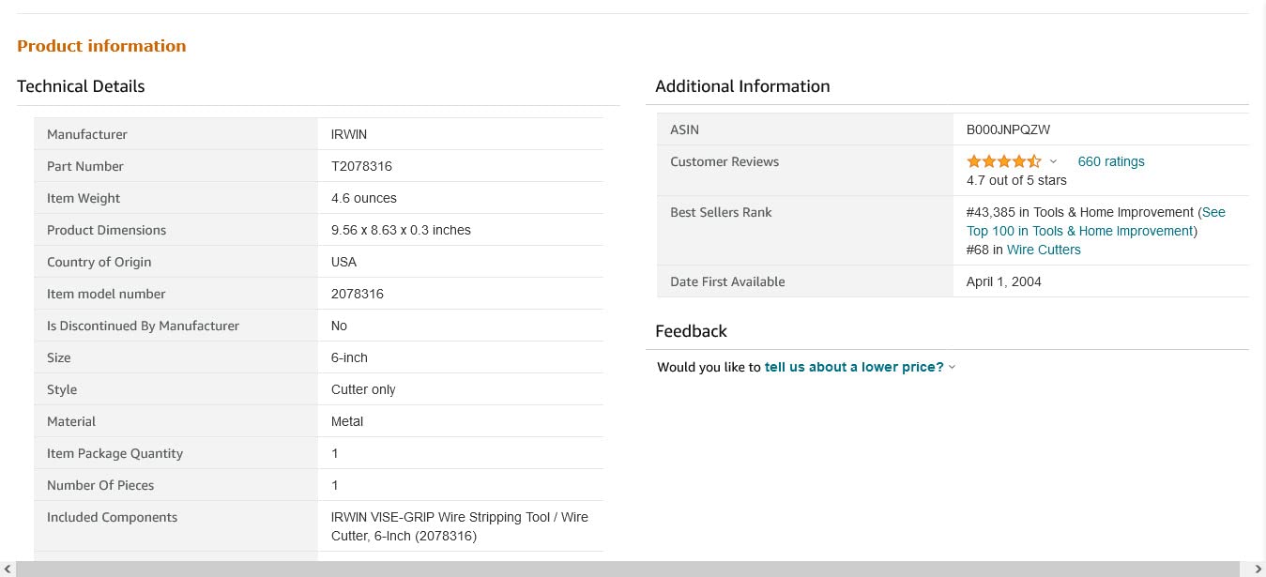Click the first gold star icon
1266x577 pixels.
pyautogui.click(x=973, y=160)
